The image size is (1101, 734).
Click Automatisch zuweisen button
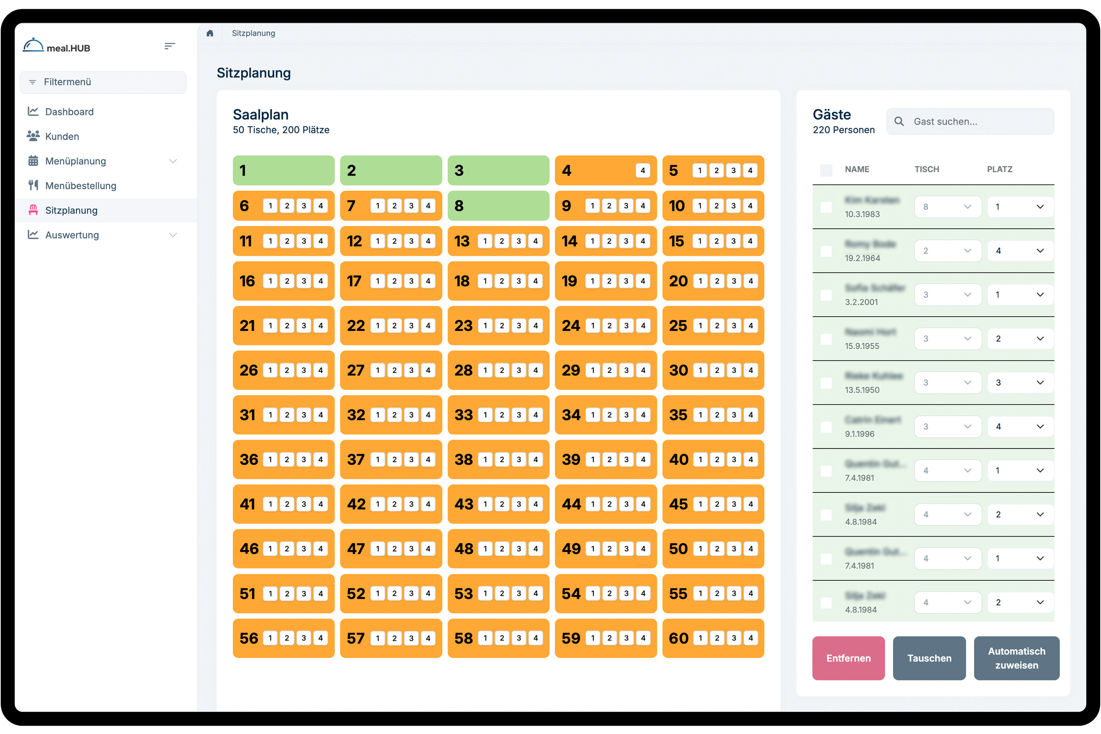1016,658
